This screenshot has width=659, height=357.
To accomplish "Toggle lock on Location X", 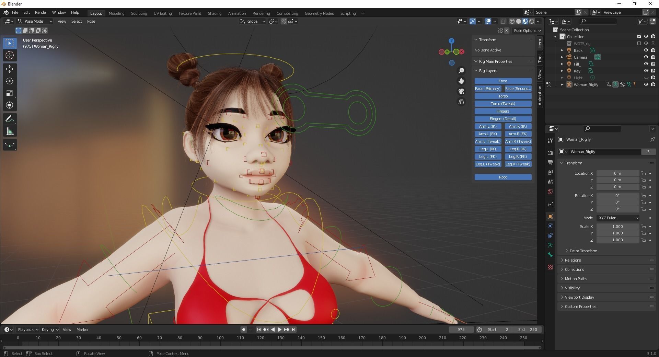I will (643, 173).
